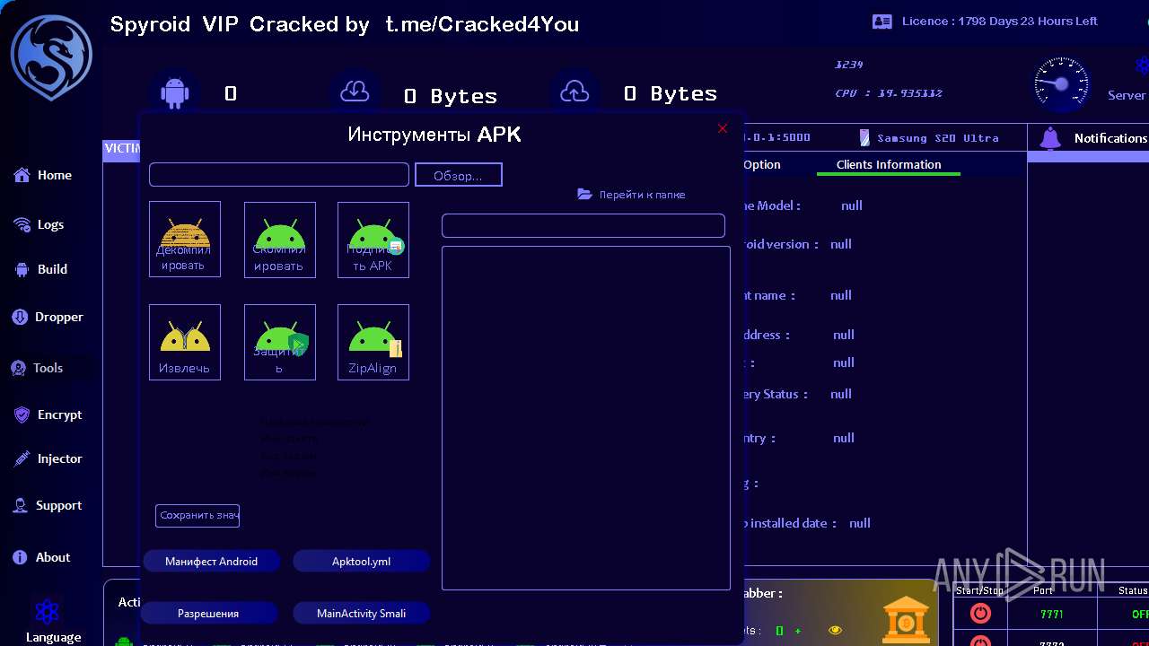Open the About section
Viewport: 1149px width, 646px height.
(41, 557)
